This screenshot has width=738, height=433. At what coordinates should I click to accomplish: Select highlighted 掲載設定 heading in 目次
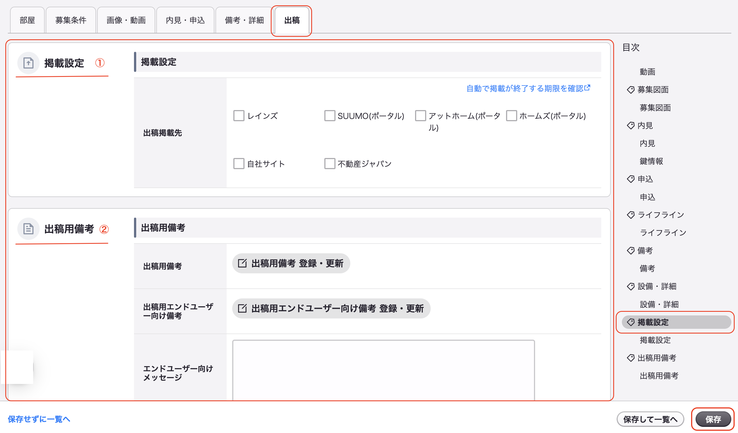(x=676, y=322)
